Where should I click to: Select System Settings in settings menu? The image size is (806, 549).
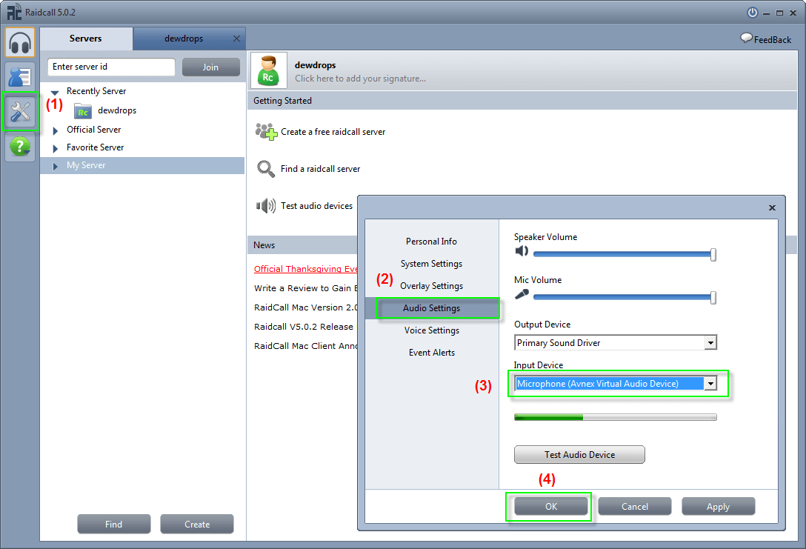point(431,264)
